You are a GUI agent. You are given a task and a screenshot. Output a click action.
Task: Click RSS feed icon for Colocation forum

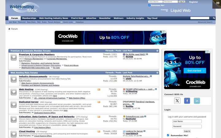coord(99,117)
